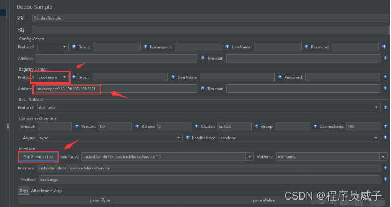The image size is (391, 207).
Task: Click the Namespace input field
Action: pos(199,47)
